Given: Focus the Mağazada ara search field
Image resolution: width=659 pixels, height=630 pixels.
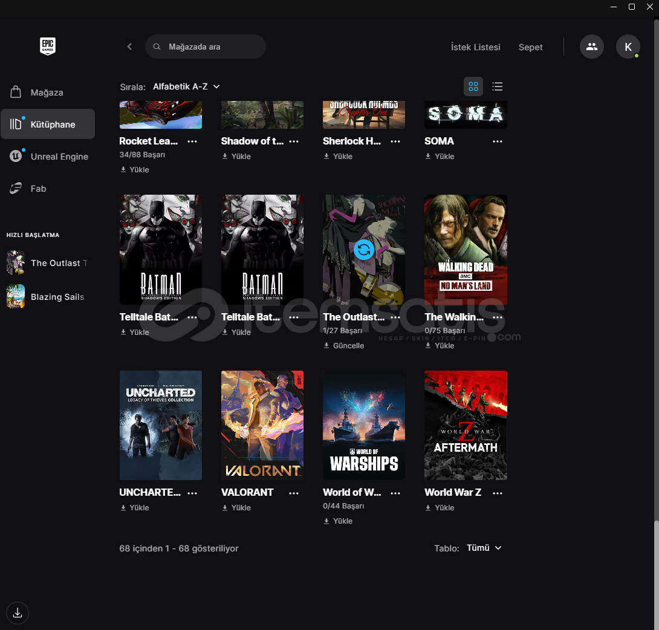Looking at the screenshot, I should click(x=206, y=47).
